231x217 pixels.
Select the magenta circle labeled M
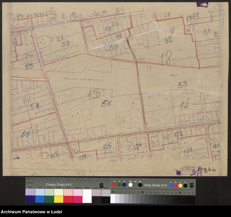point(176,185)
